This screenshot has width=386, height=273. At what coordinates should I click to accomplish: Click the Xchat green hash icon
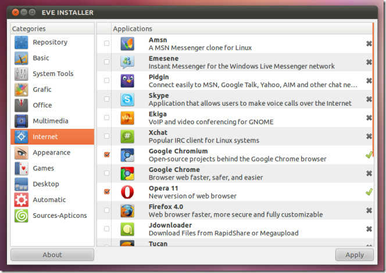click(x=127, y=136)
